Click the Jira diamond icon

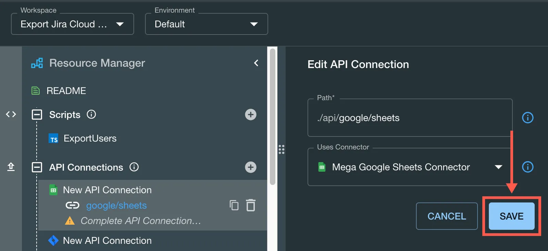pos(53,241)
